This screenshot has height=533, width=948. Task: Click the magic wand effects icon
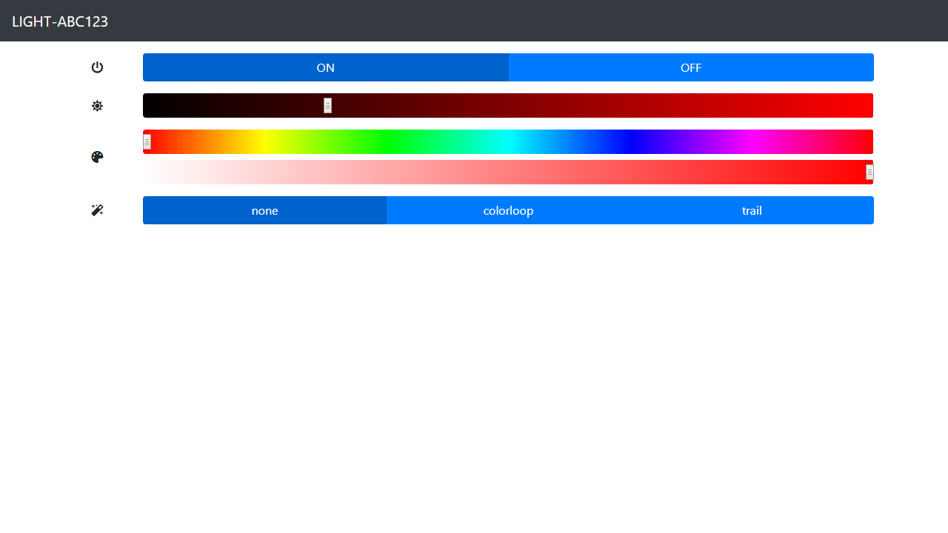97,210
